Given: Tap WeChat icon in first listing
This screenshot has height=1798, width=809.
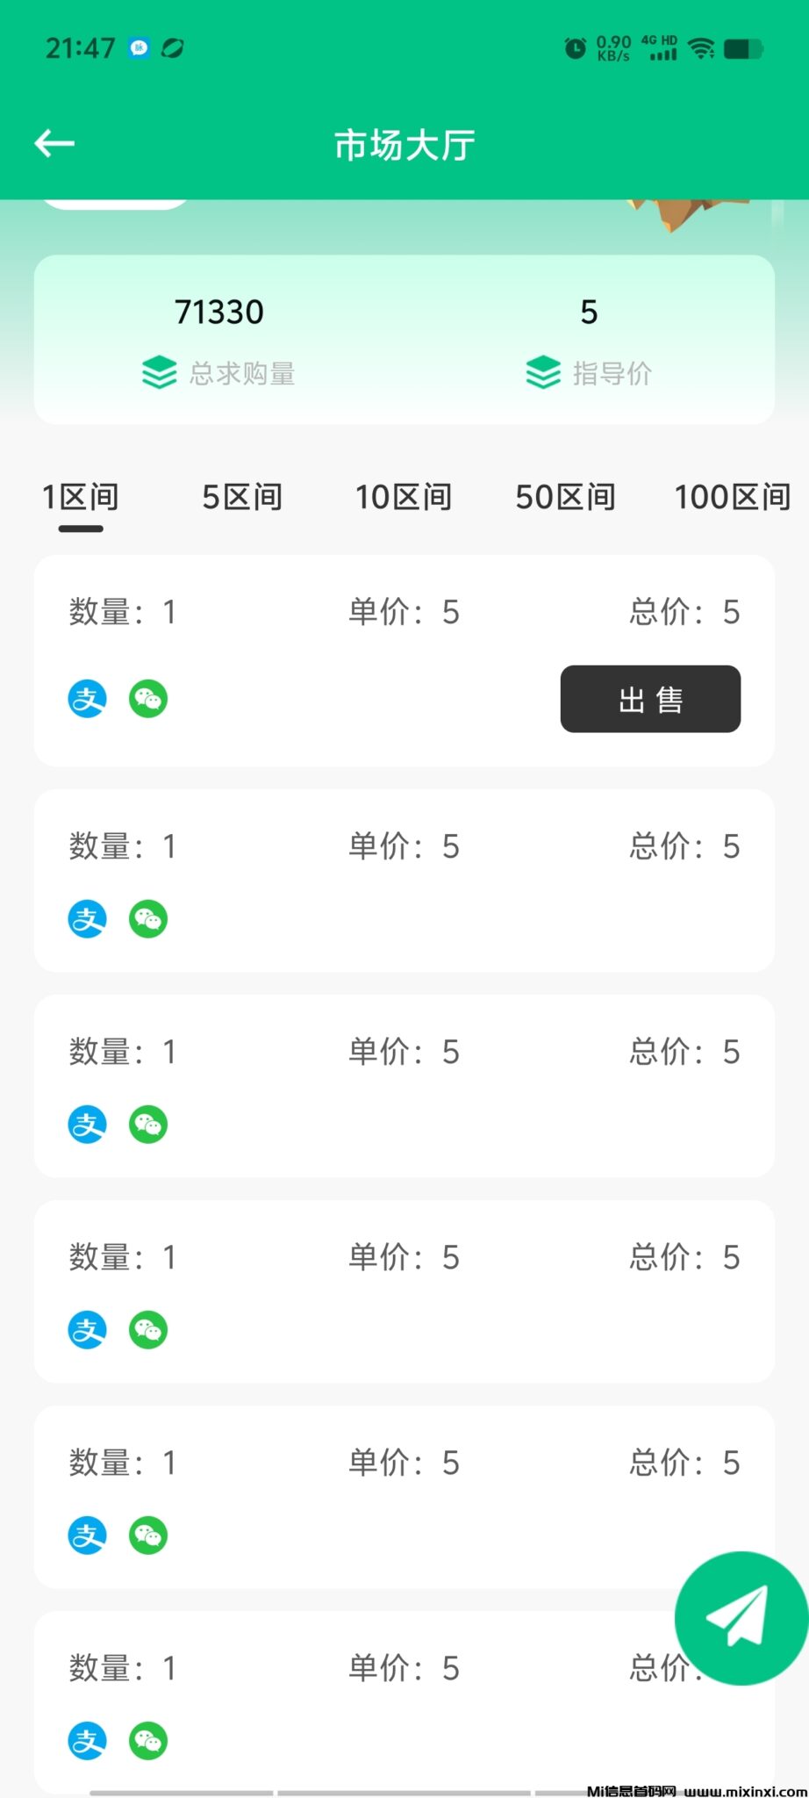Looking at the screenshot, I should pos(148,699).
